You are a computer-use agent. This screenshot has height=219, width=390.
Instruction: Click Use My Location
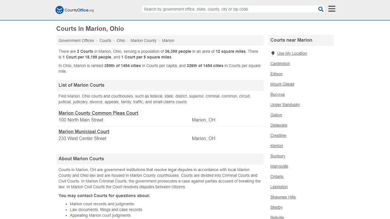point(292,53)
